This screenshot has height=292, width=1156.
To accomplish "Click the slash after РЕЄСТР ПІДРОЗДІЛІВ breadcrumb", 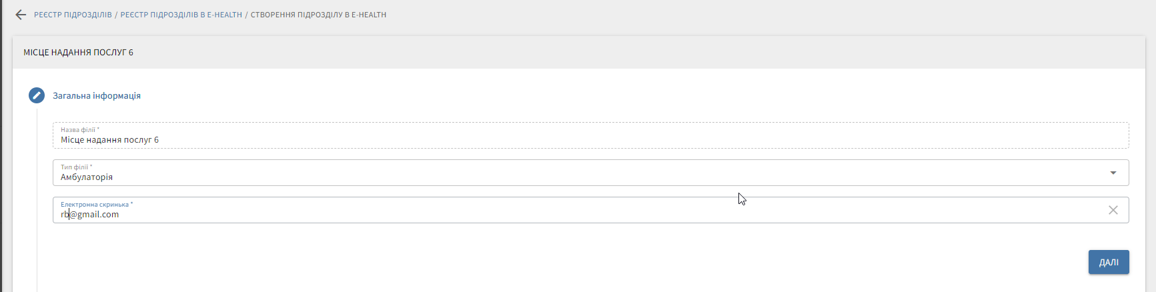I will [x=116, y=15].
